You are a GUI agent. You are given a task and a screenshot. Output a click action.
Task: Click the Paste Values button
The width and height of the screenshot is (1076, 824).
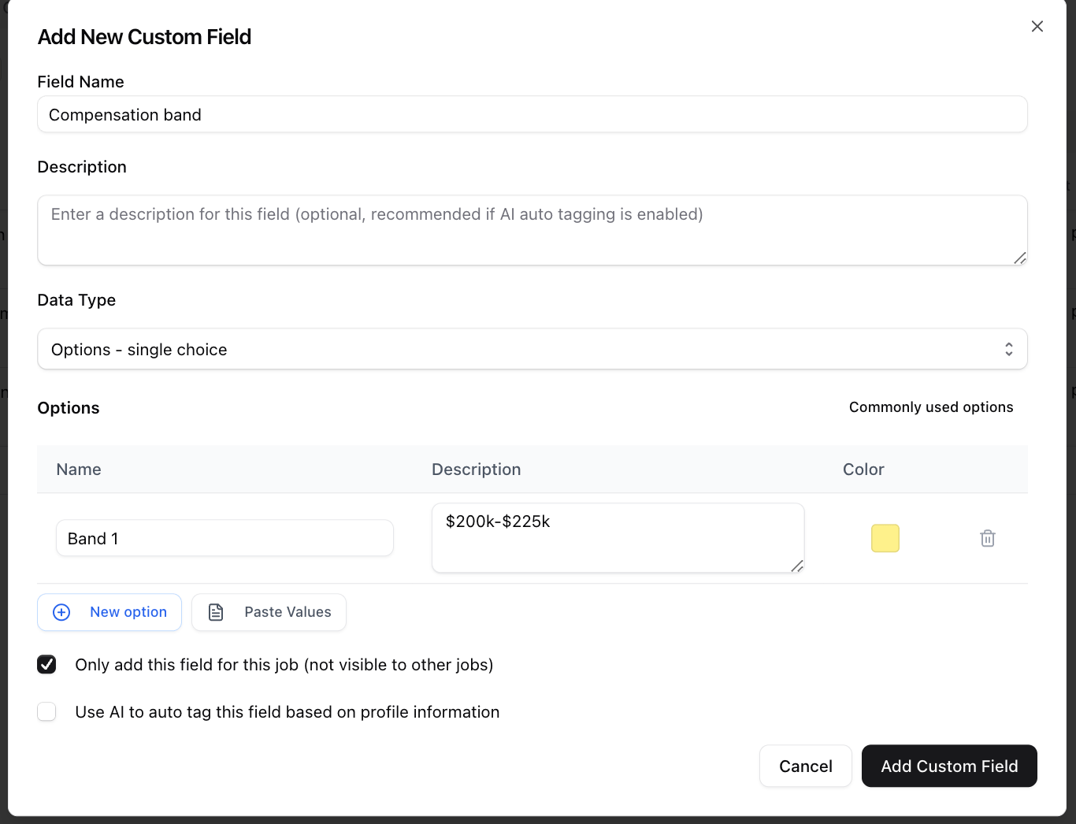269,612
